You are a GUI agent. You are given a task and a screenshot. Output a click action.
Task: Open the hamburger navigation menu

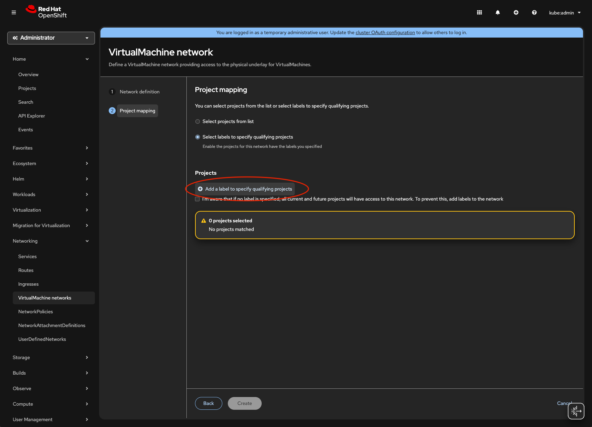(14, 12)
